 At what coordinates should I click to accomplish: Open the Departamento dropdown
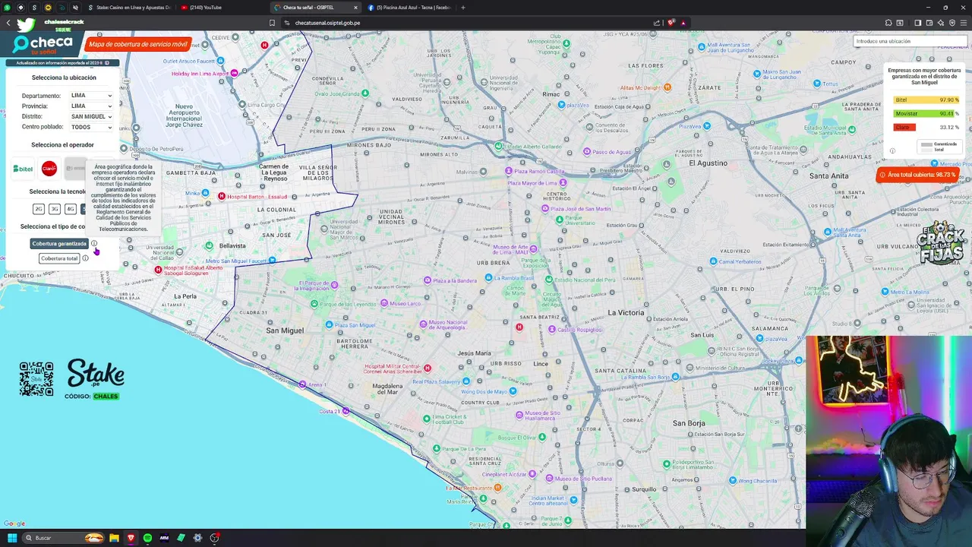coord(91,96)
